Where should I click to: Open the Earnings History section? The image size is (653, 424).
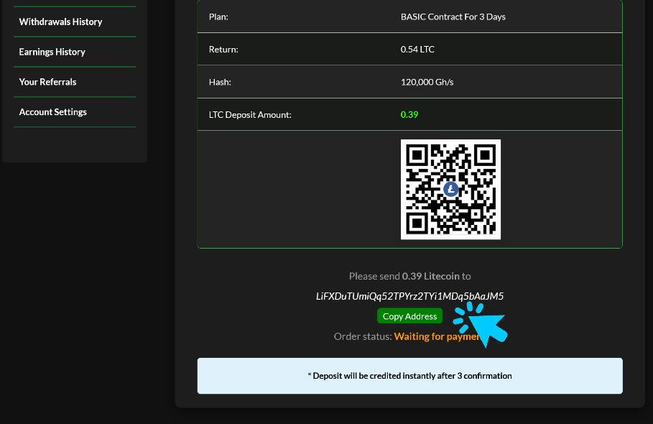[50, 52]
